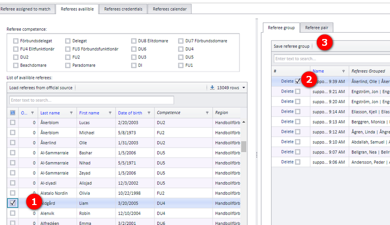
Task: Click the Competence column header
Action: pos(168,113)
